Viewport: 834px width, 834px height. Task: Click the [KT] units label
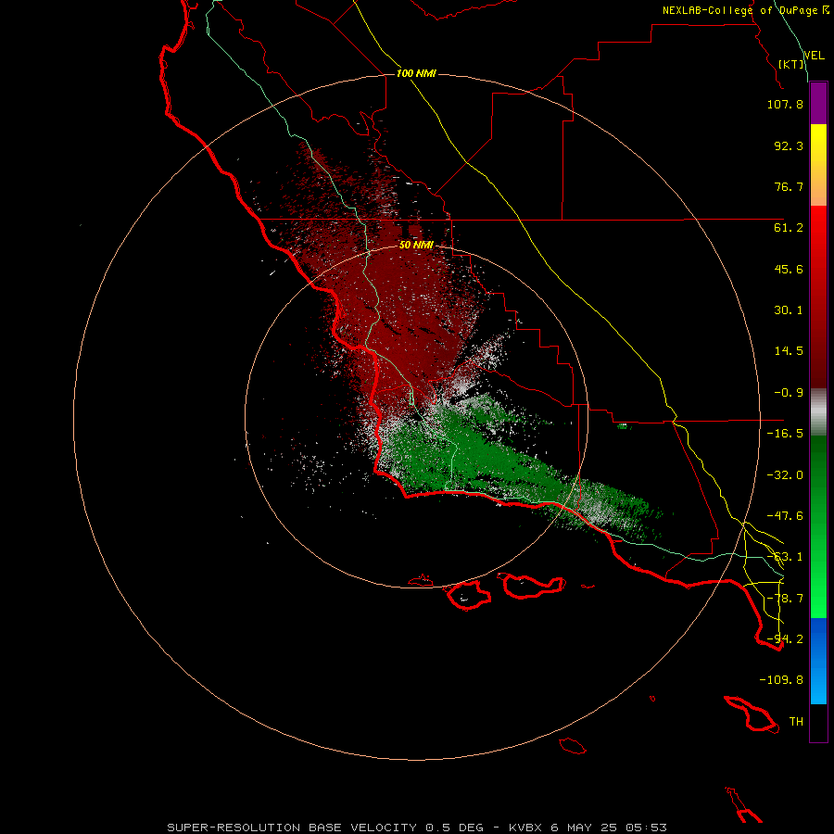coord(791,64)
